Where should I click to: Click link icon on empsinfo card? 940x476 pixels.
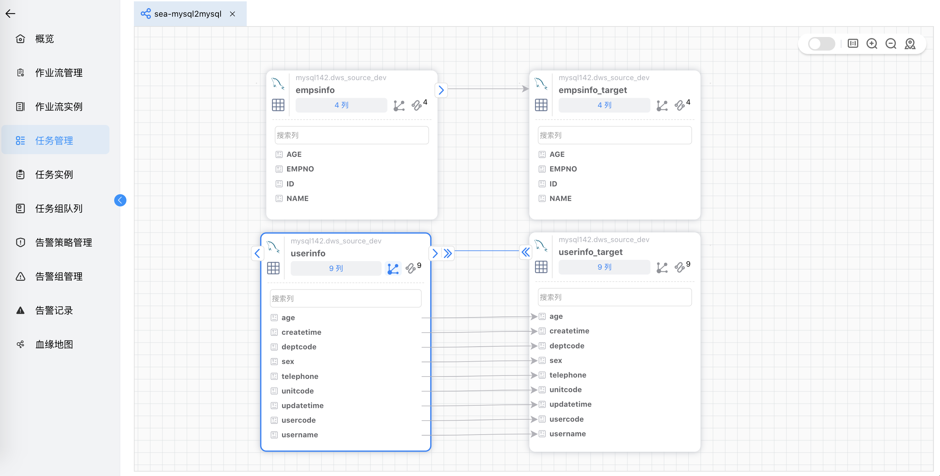[416, 106]
